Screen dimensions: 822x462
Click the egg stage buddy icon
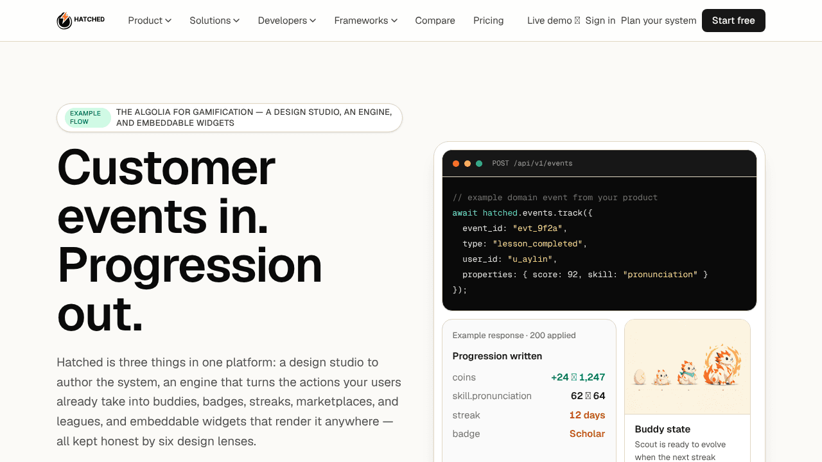point(640,377)
